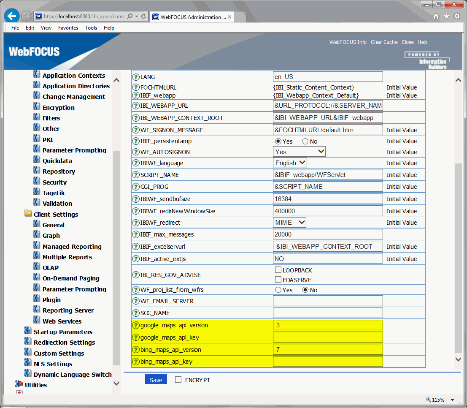
Task: Click the Clear Cache link
Action: point(384,42)
